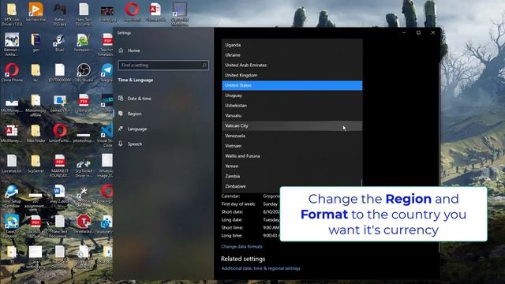The image size is (505, 284).
Task: Click the country dropdown list scrollbar
Action: (x=361, y=182)
